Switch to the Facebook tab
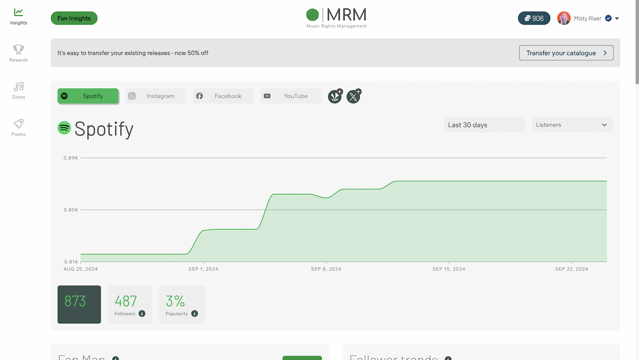This screenshot has height=360, width=639. pos(223,96)
